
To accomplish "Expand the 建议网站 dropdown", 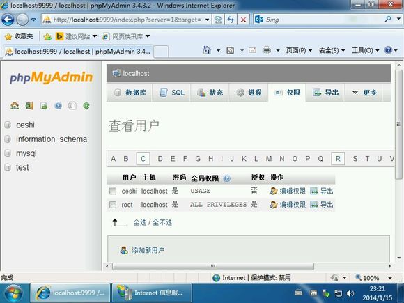I will pos(95,36).
